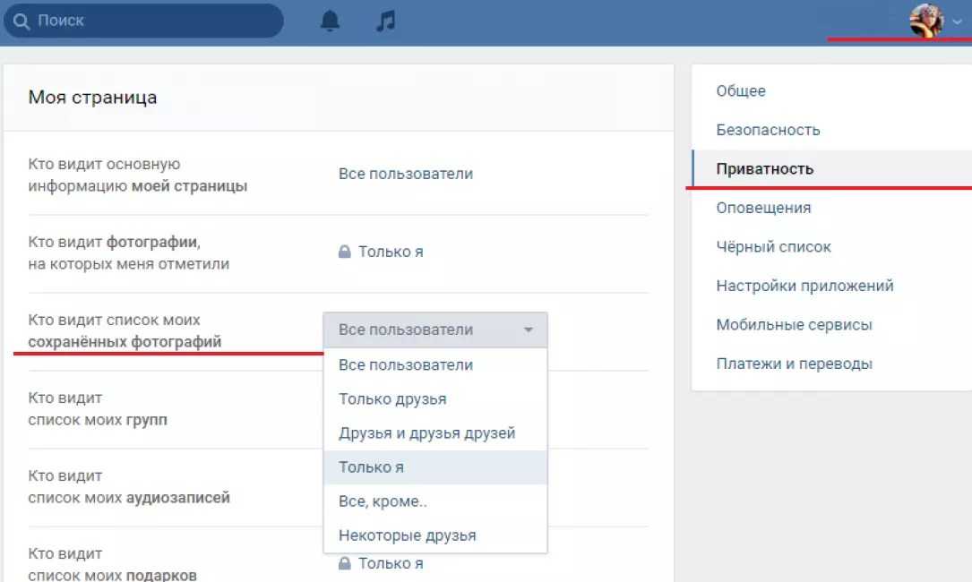Click lock icon beside tagged photos setting
972x582 pixels.
344,252
